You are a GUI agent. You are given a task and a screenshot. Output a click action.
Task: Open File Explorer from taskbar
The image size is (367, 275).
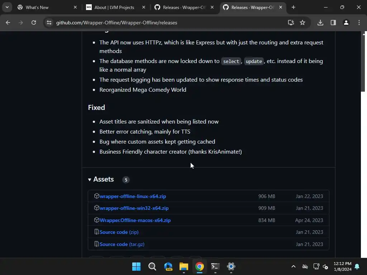184,266
